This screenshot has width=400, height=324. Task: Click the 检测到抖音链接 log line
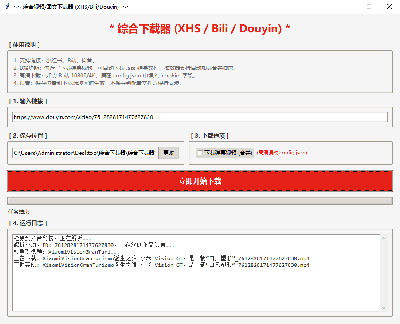[52, 238]
